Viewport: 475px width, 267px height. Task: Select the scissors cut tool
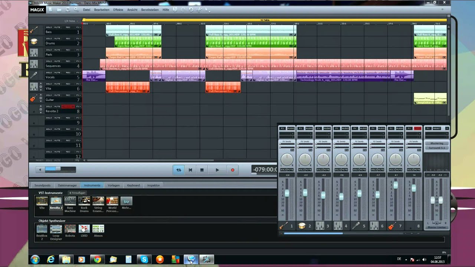tap(199, 10)
